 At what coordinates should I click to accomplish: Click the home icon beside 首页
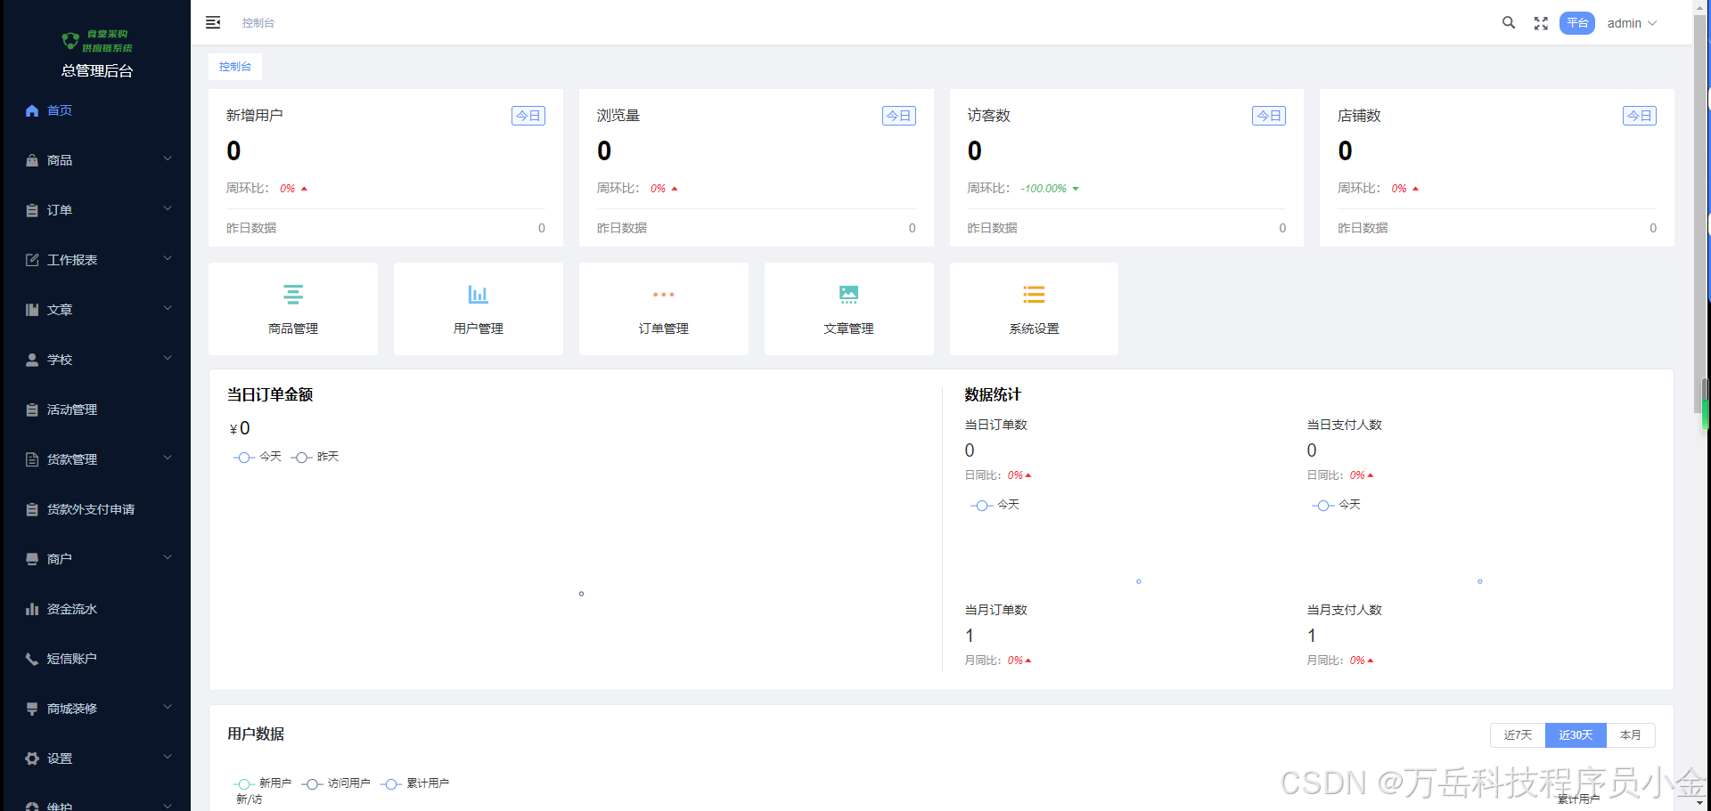click(x=32, y=110)
